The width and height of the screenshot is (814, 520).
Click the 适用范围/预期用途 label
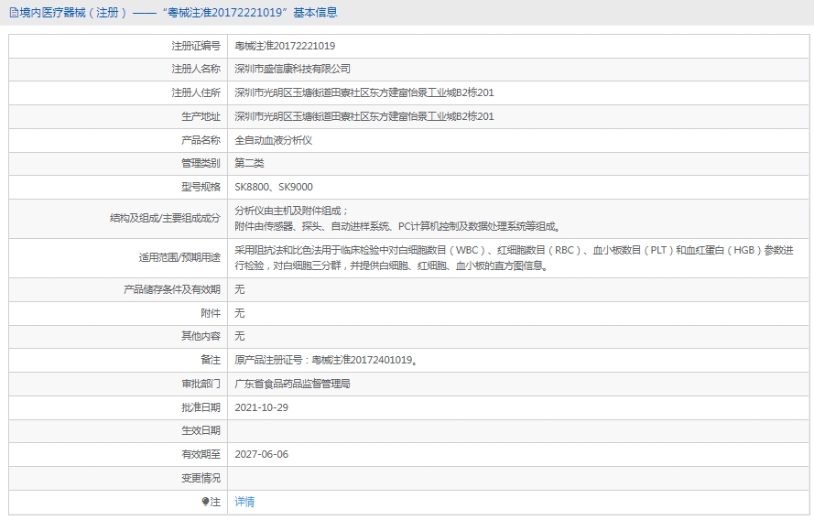click(x=179, y=258)
